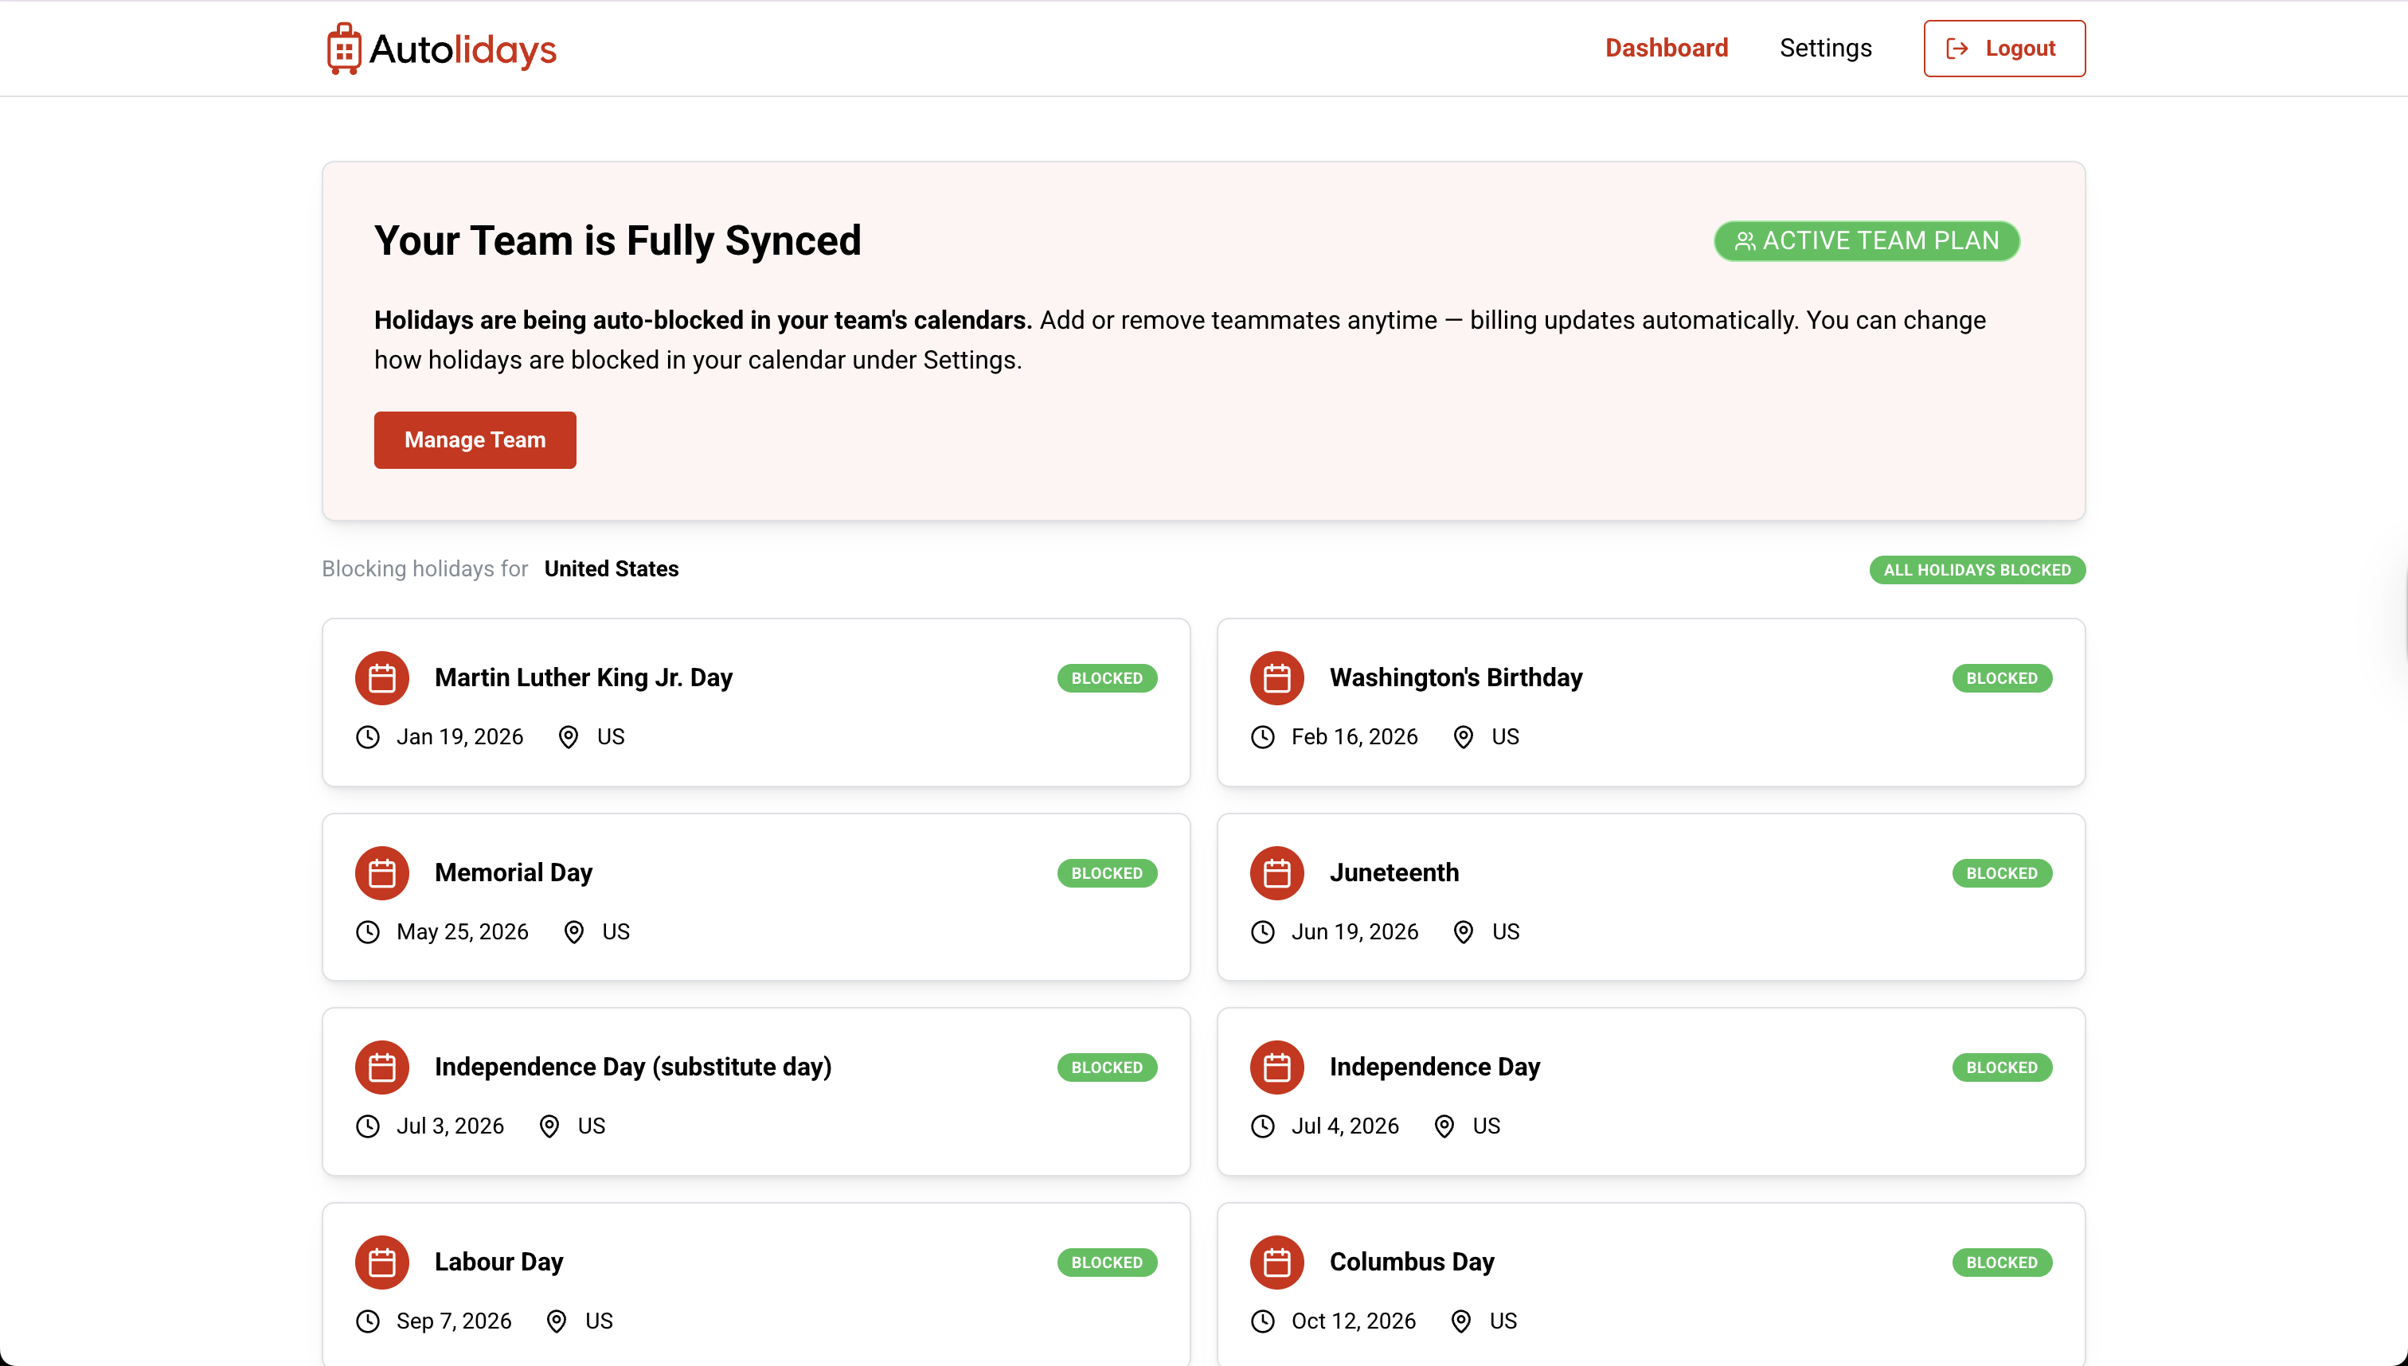Click the location pin icon on the Juneteenth card
This screenshot has width=2408, height=1366.
coord(1462,931)
